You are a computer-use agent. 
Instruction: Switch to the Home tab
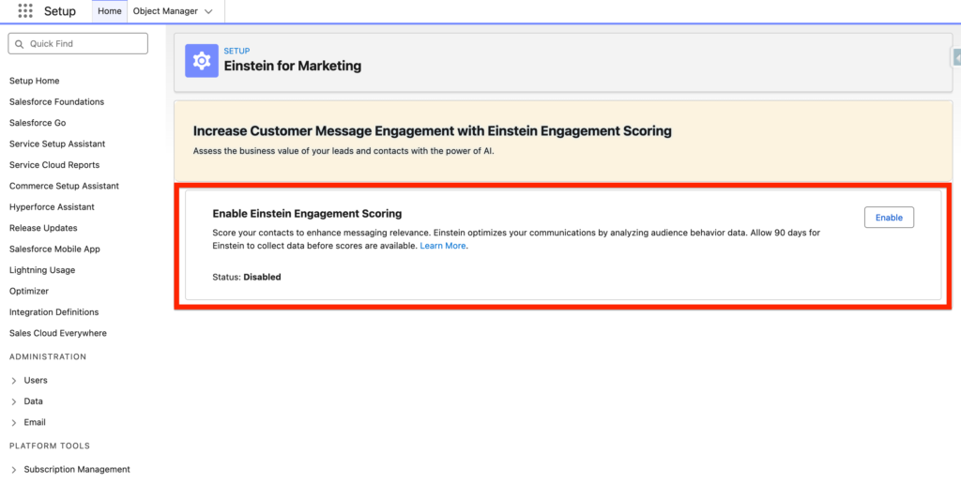coord(110,11)
